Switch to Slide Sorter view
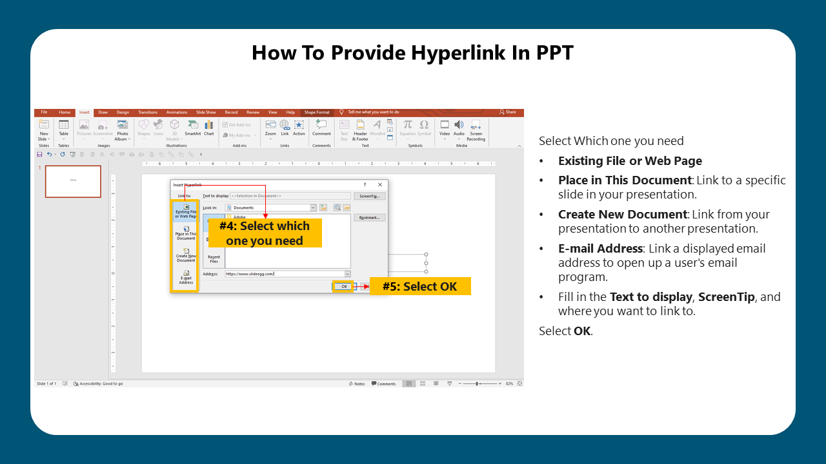The width and height of the screenshot is (826, 464). pos(422,383)
